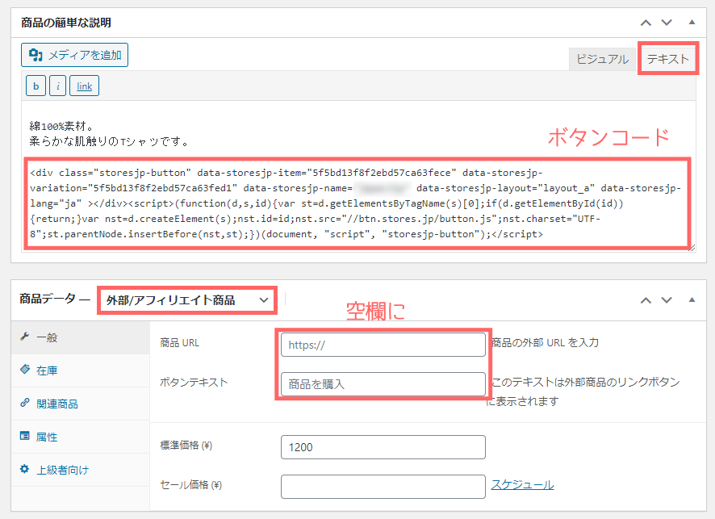Open the 外部/アフィリエイト商品 product type dropdown
715x519 pixels.
point(187,300)
